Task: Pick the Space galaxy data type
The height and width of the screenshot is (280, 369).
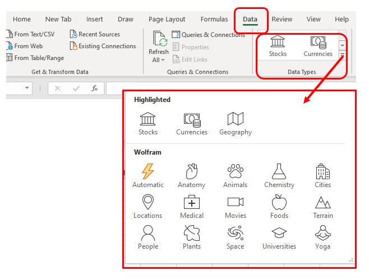Action: (x=236, y=237)
